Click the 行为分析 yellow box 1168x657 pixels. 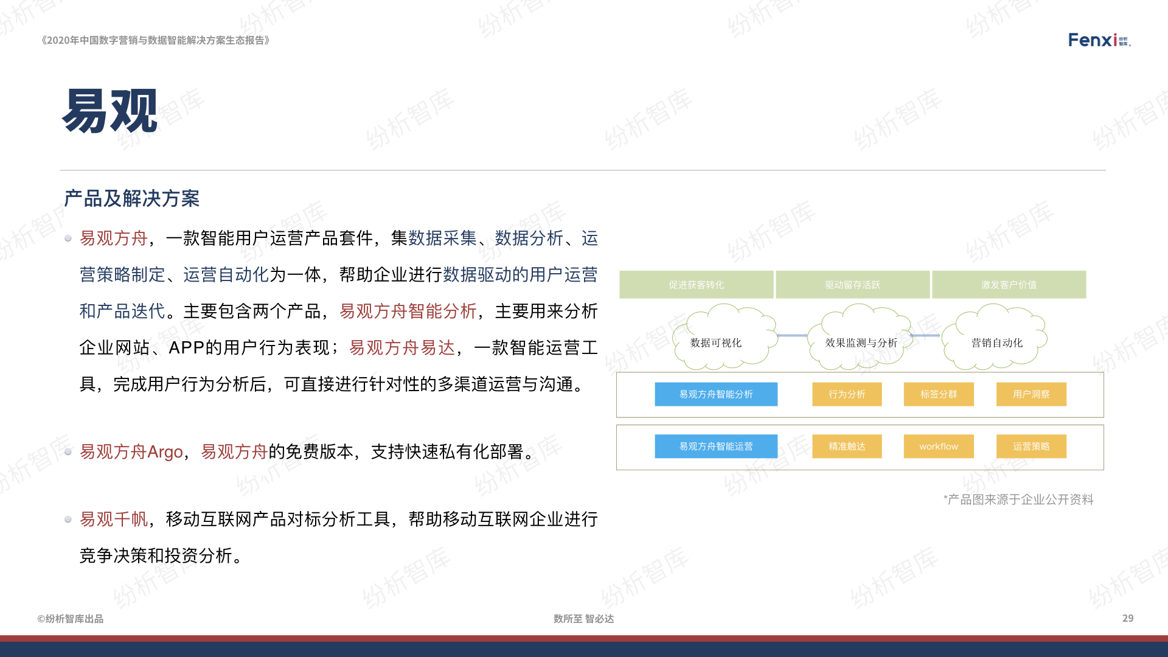click(847, 394)
